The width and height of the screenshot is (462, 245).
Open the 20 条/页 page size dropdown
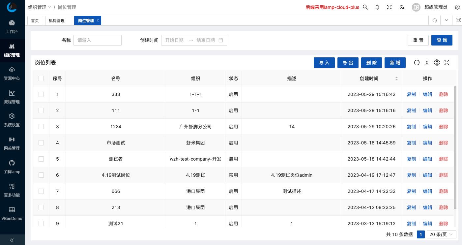[x=442, y=234]
